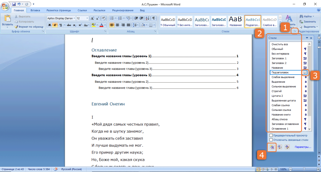The height and width of the screenshot is (172, 321).
Task: Justify the text
Action: pos(128,25)
